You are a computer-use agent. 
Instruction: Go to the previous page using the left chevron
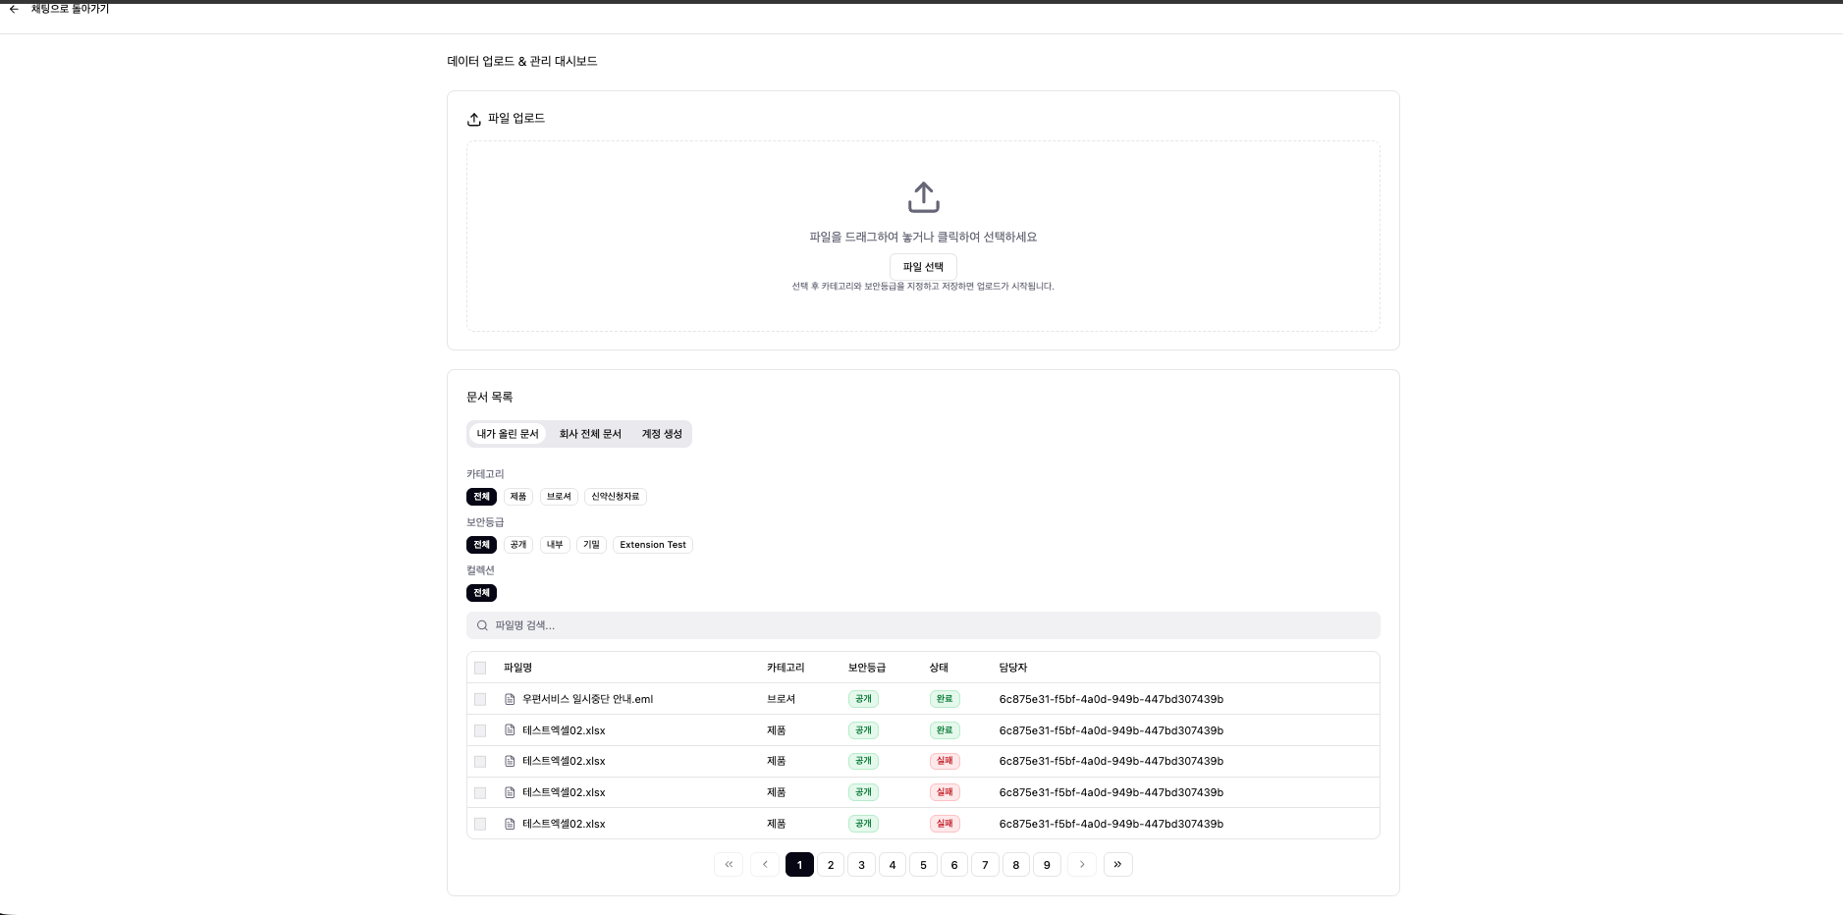(x=765, y=865)
